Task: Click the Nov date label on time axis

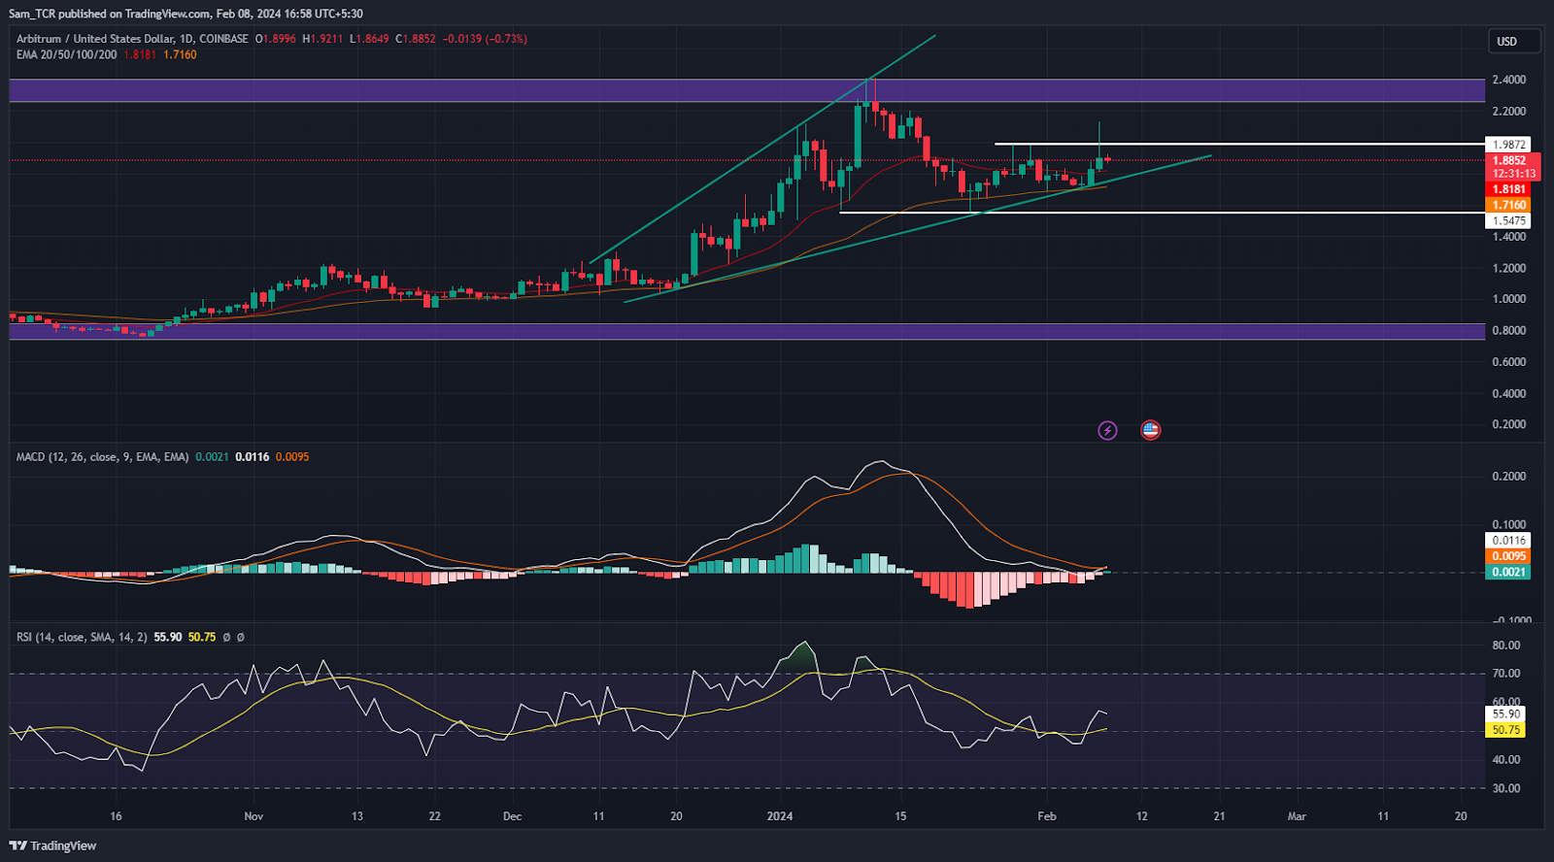Action: tap(253, 816)
